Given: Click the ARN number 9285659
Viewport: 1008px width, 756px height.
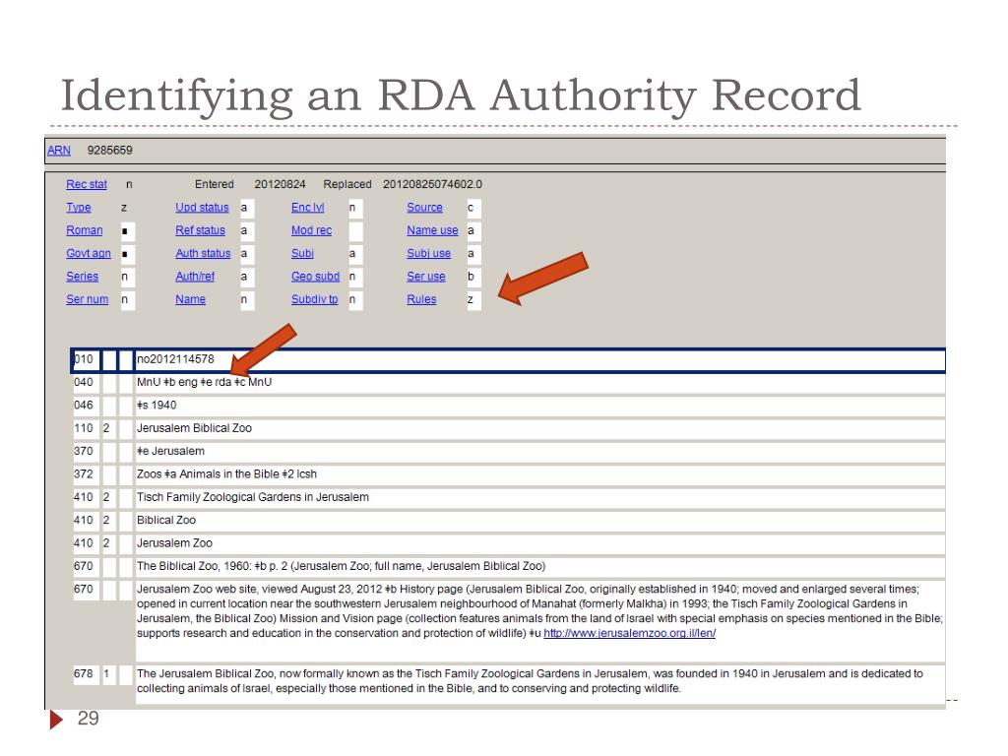Looking at the screenshot, I should coord(110,151).
